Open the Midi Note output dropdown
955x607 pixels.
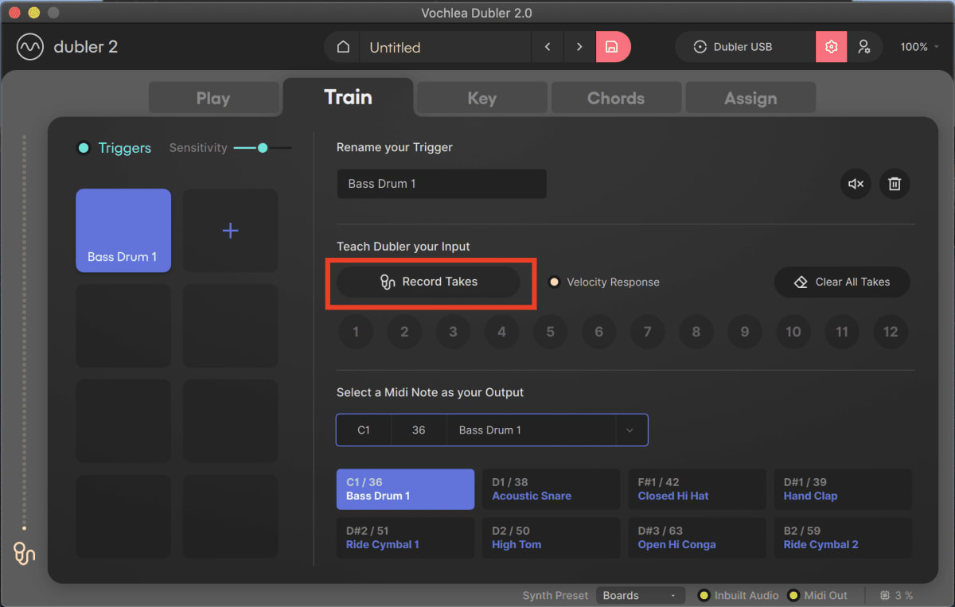click(x=630, y=430)
